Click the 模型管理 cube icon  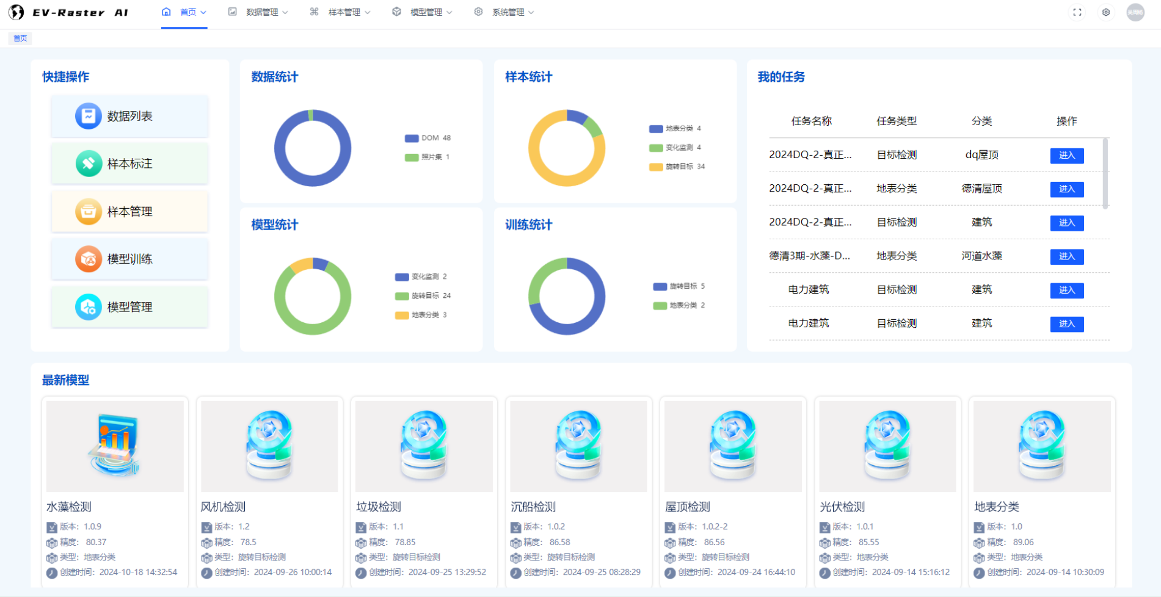pyautogui.click(x=396, y=12)
